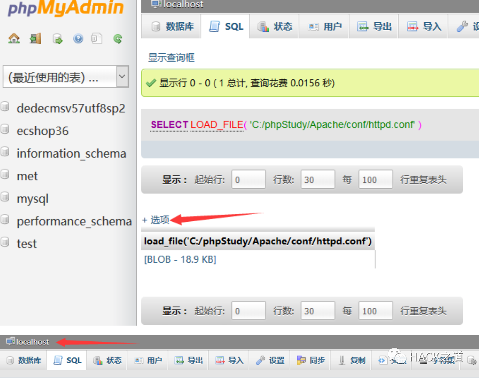Click the wrench icon of the 设置 tab
This screenshot has width=479, height=378.
[260, 360]
